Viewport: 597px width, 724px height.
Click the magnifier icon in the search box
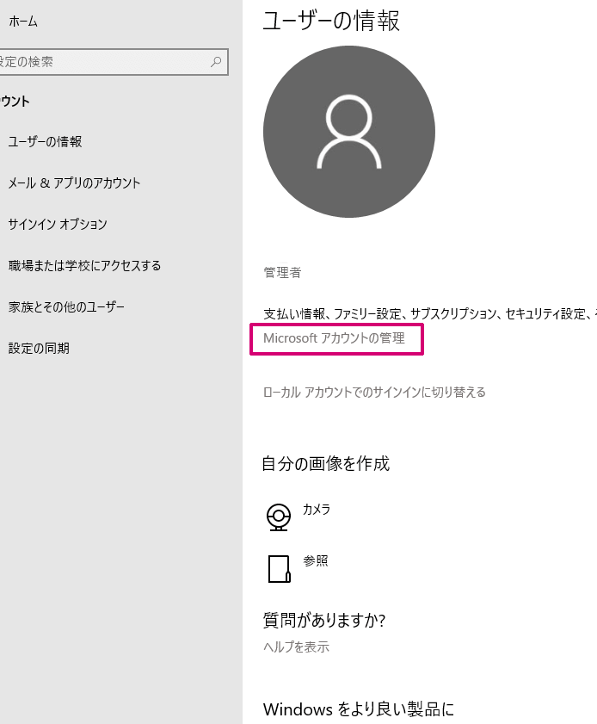(217, 62)
